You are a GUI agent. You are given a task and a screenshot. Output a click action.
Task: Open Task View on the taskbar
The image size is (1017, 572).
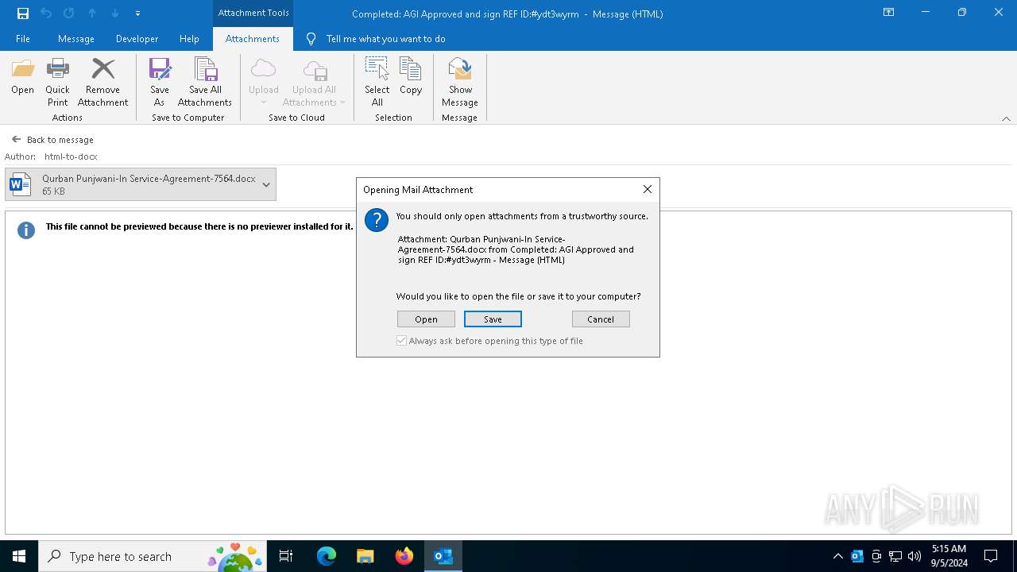click(x=286, y=556)
